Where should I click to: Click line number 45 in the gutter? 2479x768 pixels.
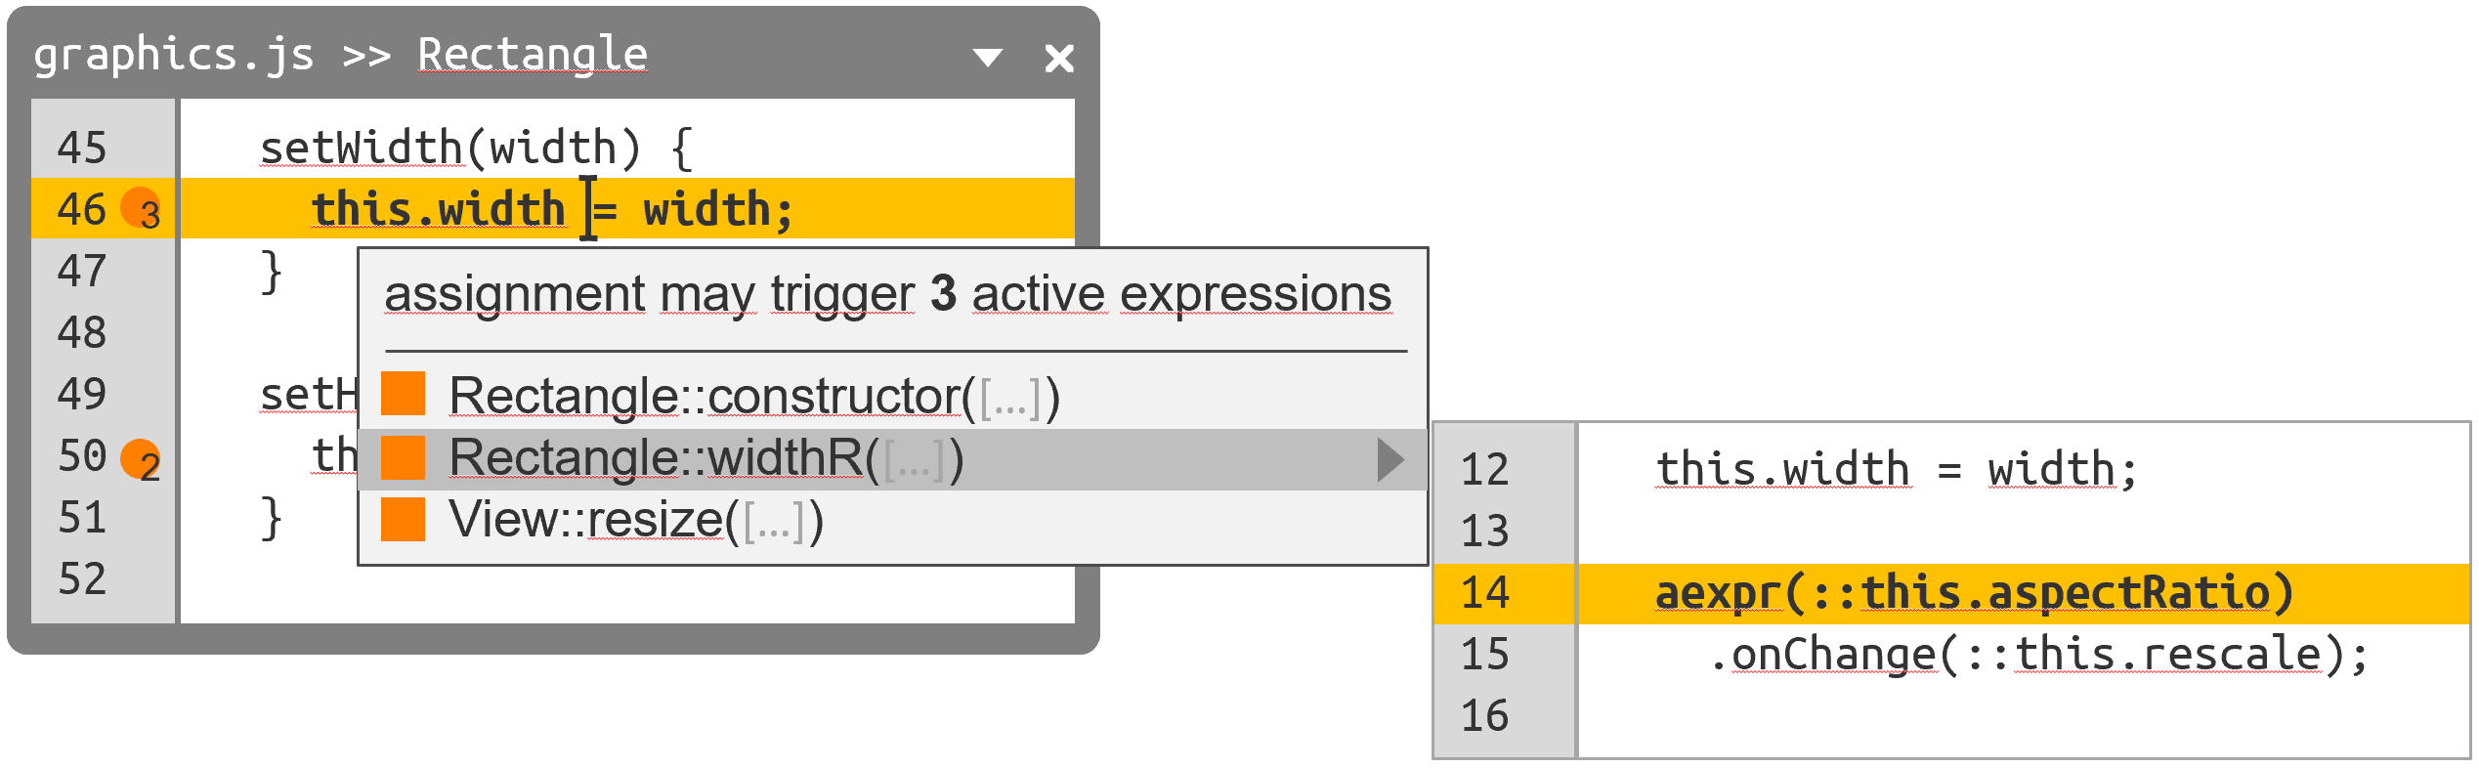[x=82, y=149]
